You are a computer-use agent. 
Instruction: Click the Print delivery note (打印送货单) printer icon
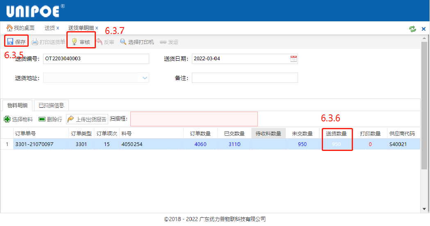click(35, 42)
